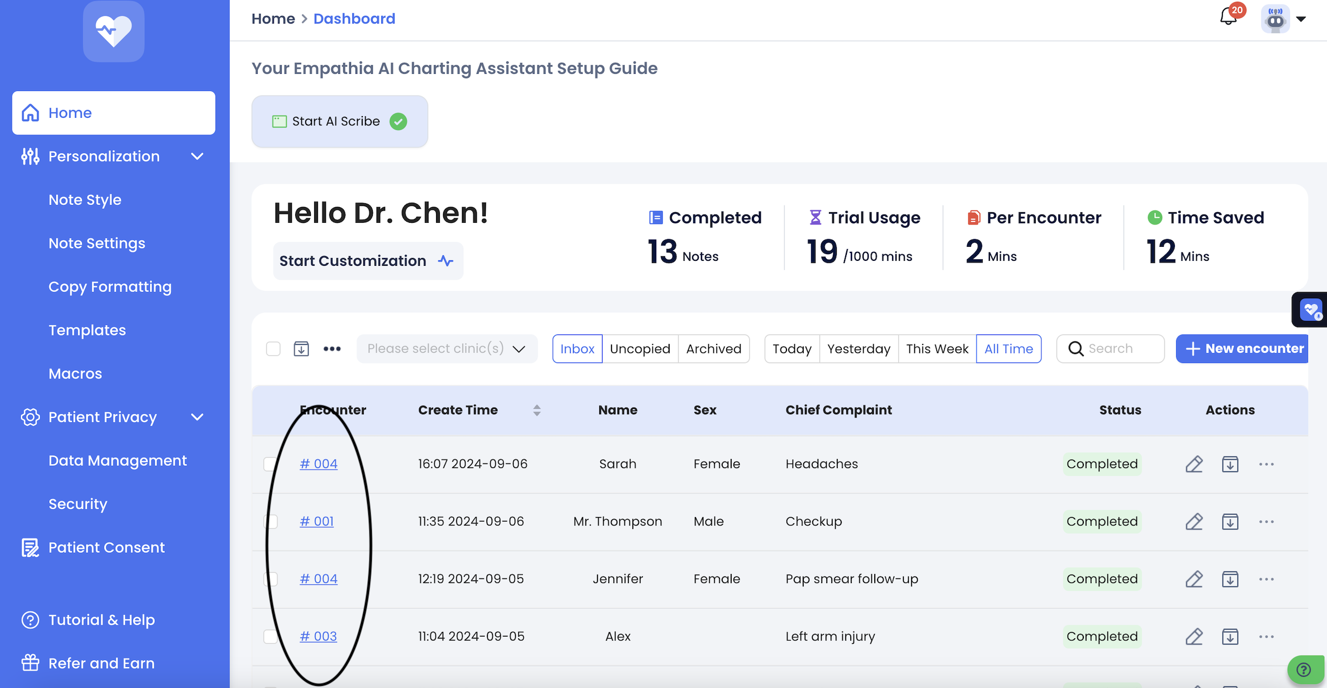The height and width of the screenshot is (688, 1327).
Task: Collapse the Patient Privacy sidebar section
Action: pos(197,417)
